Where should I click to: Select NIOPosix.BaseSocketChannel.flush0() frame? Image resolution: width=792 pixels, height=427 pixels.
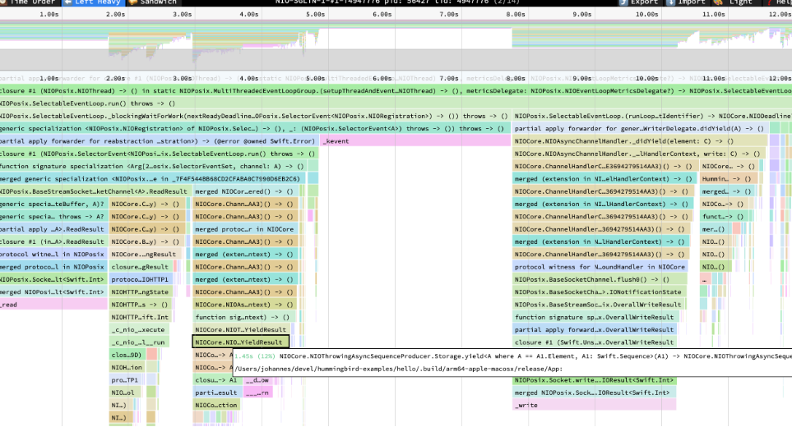[600, 280]
